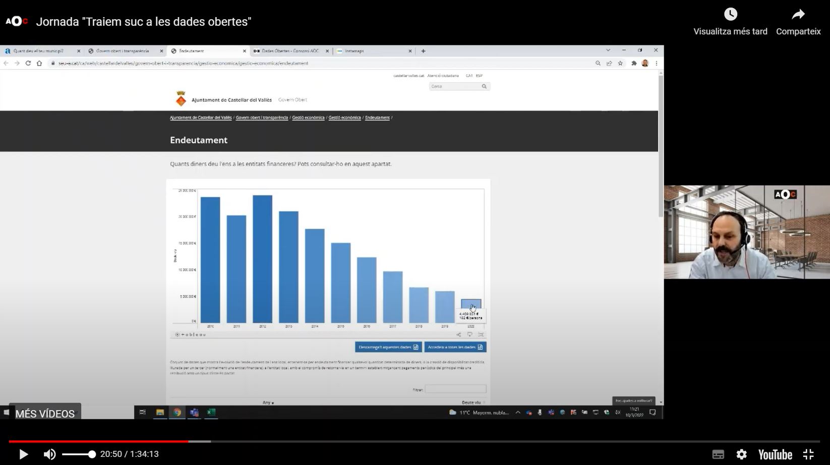Toggle subtitles on the video
830x465 pixels.
point(718,454)
